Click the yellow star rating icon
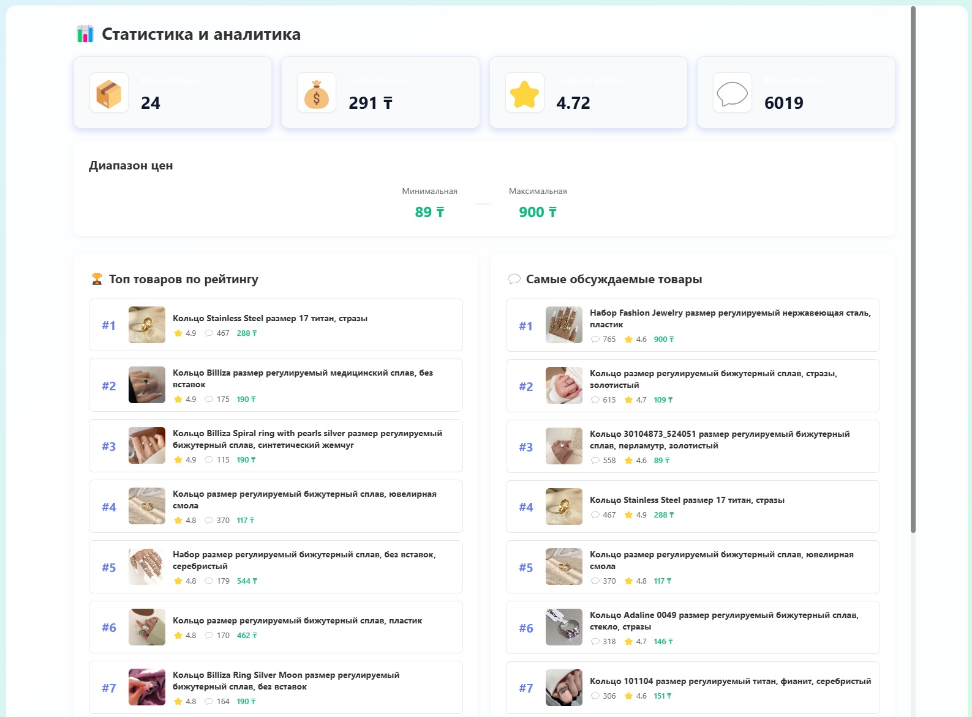The width and height of the screenshot is (972, 717). [525, 93]
